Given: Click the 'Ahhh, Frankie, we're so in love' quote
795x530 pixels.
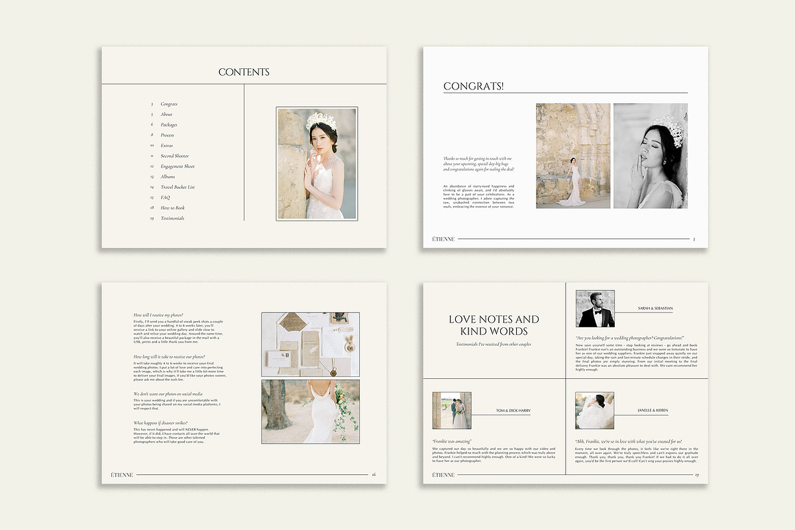Looking at the screenshot, I should click(x=629, y=441).
